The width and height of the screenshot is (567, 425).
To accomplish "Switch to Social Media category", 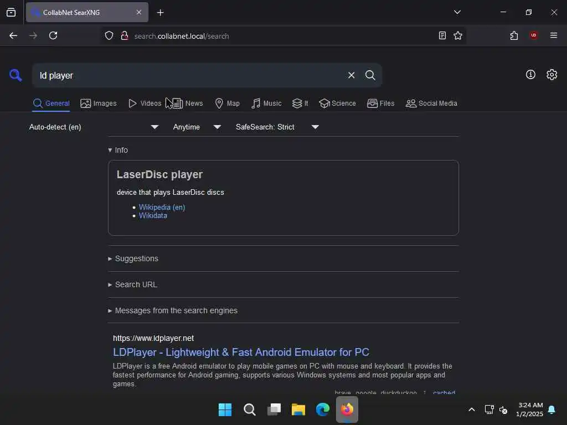I will [x=431, y=103].
